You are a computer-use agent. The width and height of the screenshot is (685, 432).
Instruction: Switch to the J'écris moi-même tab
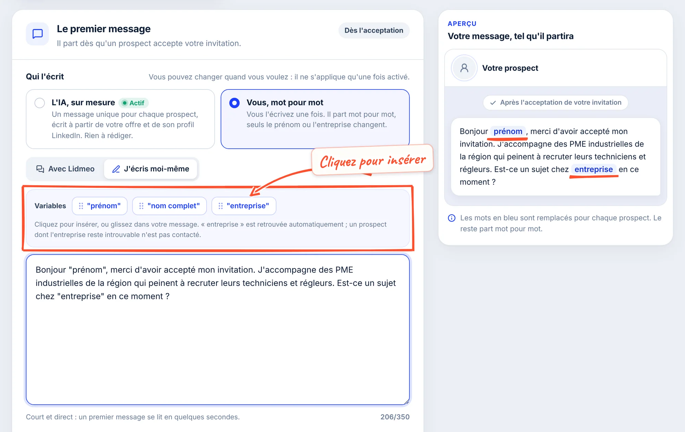[151, 169]
